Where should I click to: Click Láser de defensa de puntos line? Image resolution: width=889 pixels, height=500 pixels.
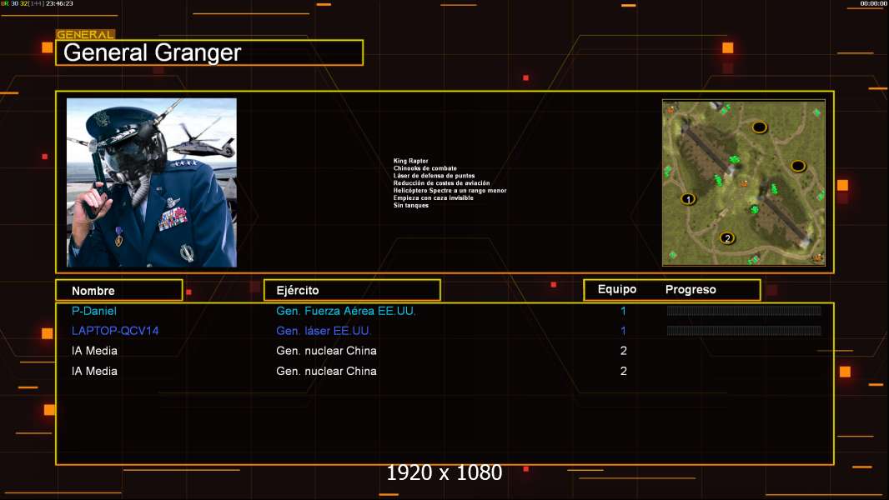coord(434,176)
